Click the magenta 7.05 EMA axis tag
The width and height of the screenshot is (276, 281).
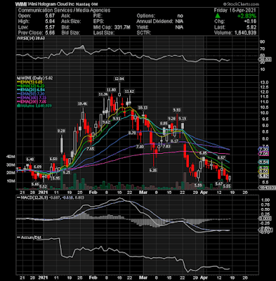click(263, 154)
